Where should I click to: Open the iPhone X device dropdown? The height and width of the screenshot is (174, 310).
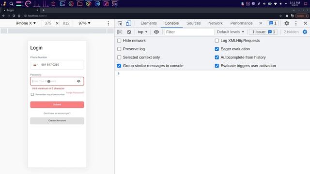coord(26,23)
